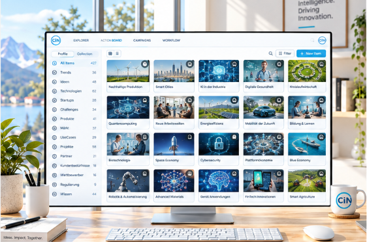Bookmark the Kreislaufwirtschaft card
This screenshot has height=242, width=367.
321,64
